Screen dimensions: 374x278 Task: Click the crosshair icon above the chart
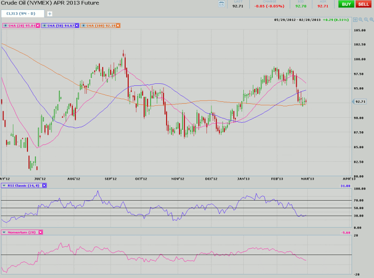click(x=355, y=20)
